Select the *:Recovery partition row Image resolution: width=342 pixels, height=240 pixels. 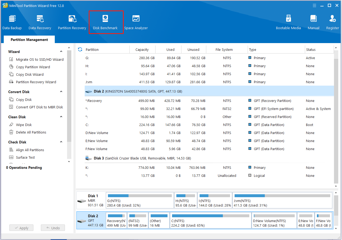(209, 101)
